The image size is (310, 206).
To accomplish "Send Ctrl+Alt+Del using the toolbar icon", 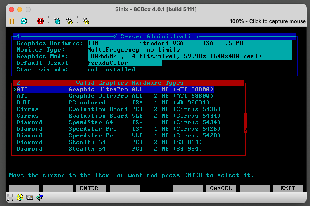I will pos(57,21).
